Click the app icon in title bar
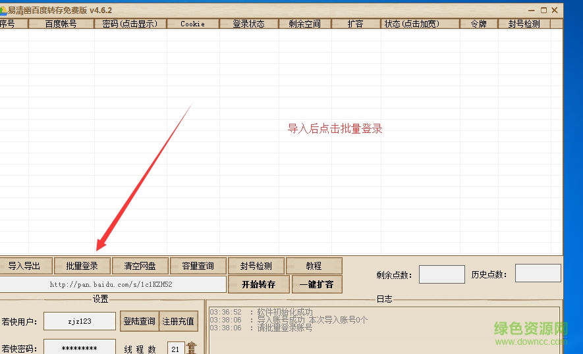Image resolution: width=583 pixels, height=354 pixels. (3, 11)
